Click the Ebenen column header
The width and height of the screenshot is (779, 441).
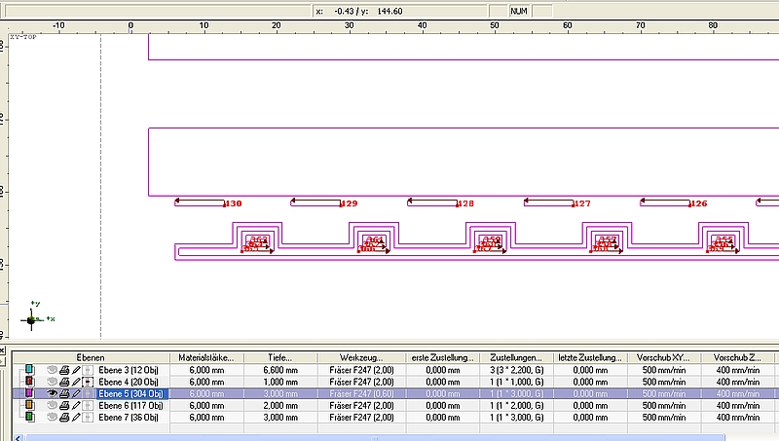[91, 357]
